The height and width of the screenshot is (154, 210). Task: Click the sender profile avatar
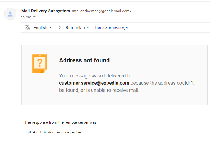click(10, 14)
